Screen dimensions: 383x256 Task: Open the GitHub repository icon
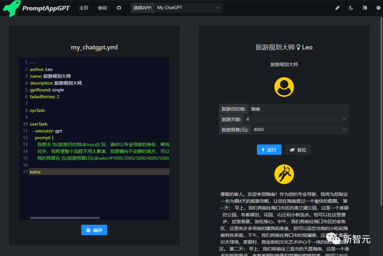119,7
